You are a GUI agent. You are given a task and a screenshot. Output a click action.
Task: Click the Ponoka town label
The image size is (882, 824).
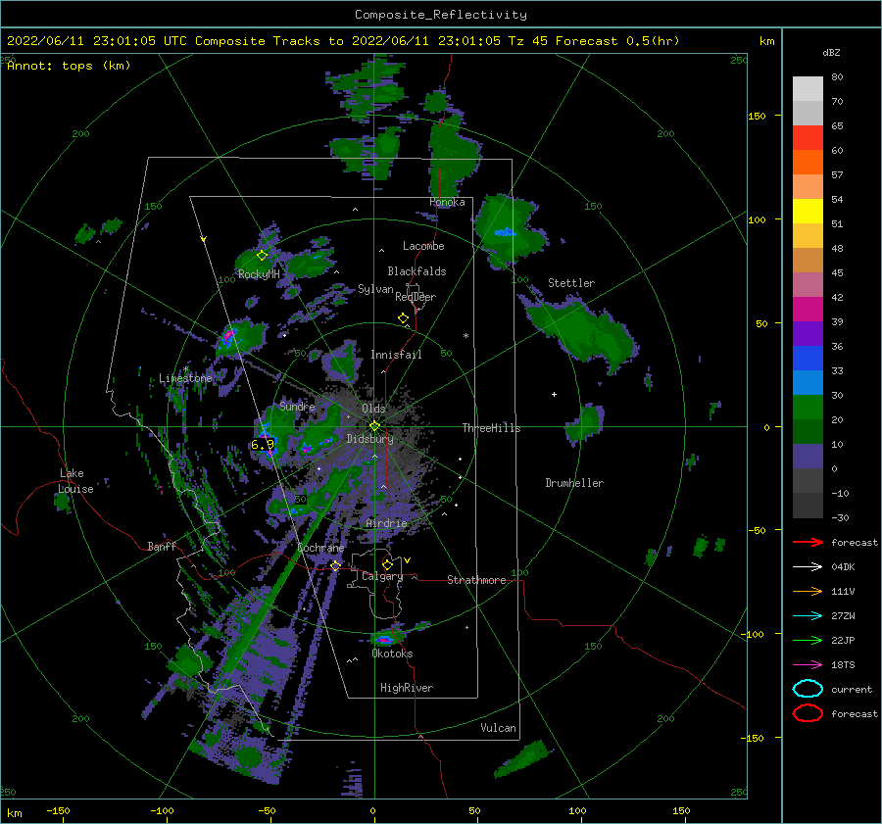tap(447, 202)
